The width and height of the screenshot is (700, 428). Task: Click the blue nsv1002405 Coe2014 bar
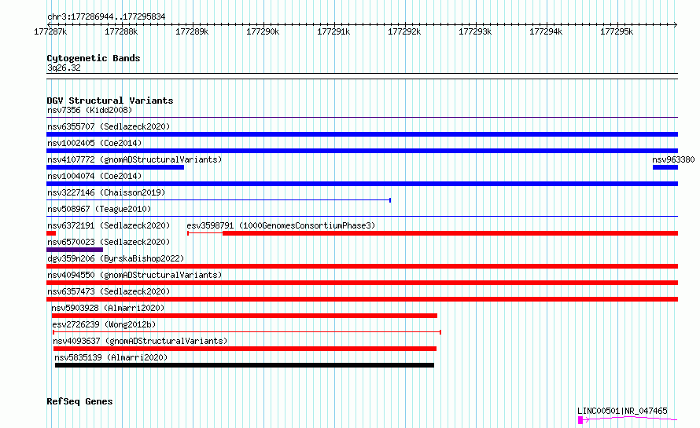point(362,151)
